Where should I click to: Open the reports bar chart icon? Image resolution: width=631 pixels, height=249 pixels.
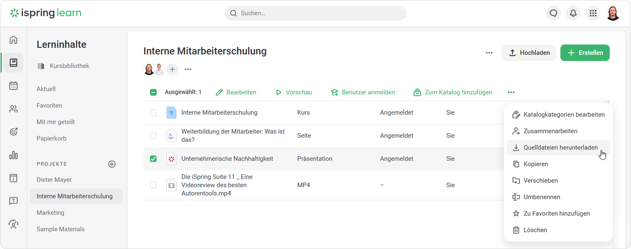pyautogui.click(x=13, y=155)
